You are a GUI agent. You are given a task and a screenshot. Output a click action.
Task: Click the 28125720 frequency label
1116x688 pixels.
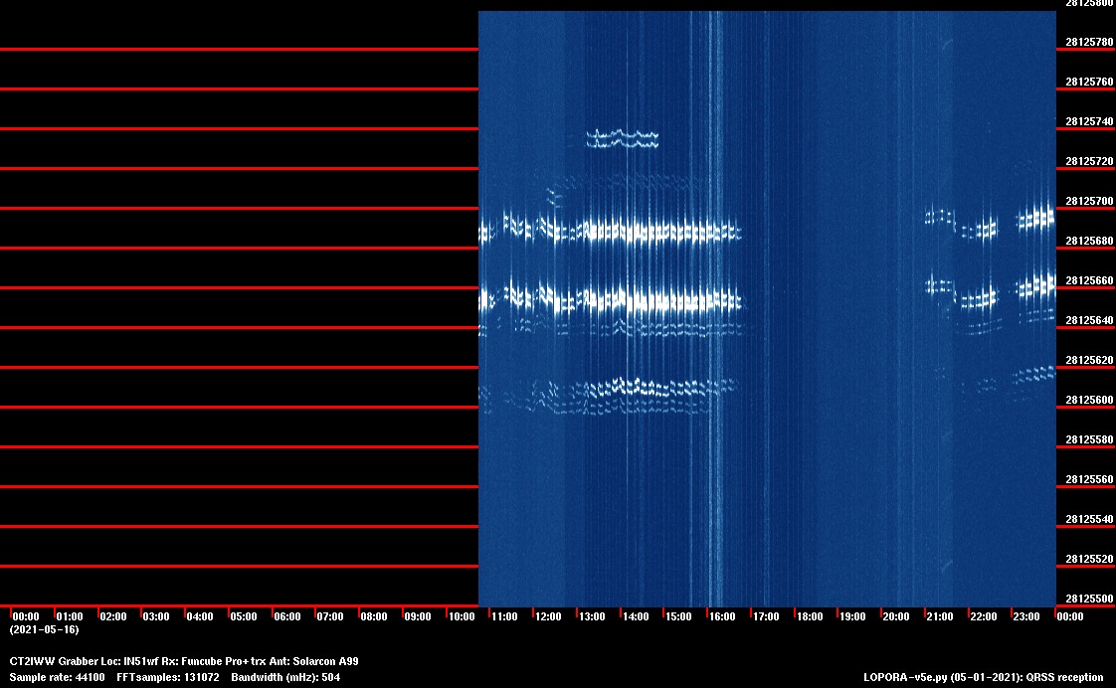pos(1090,162)
